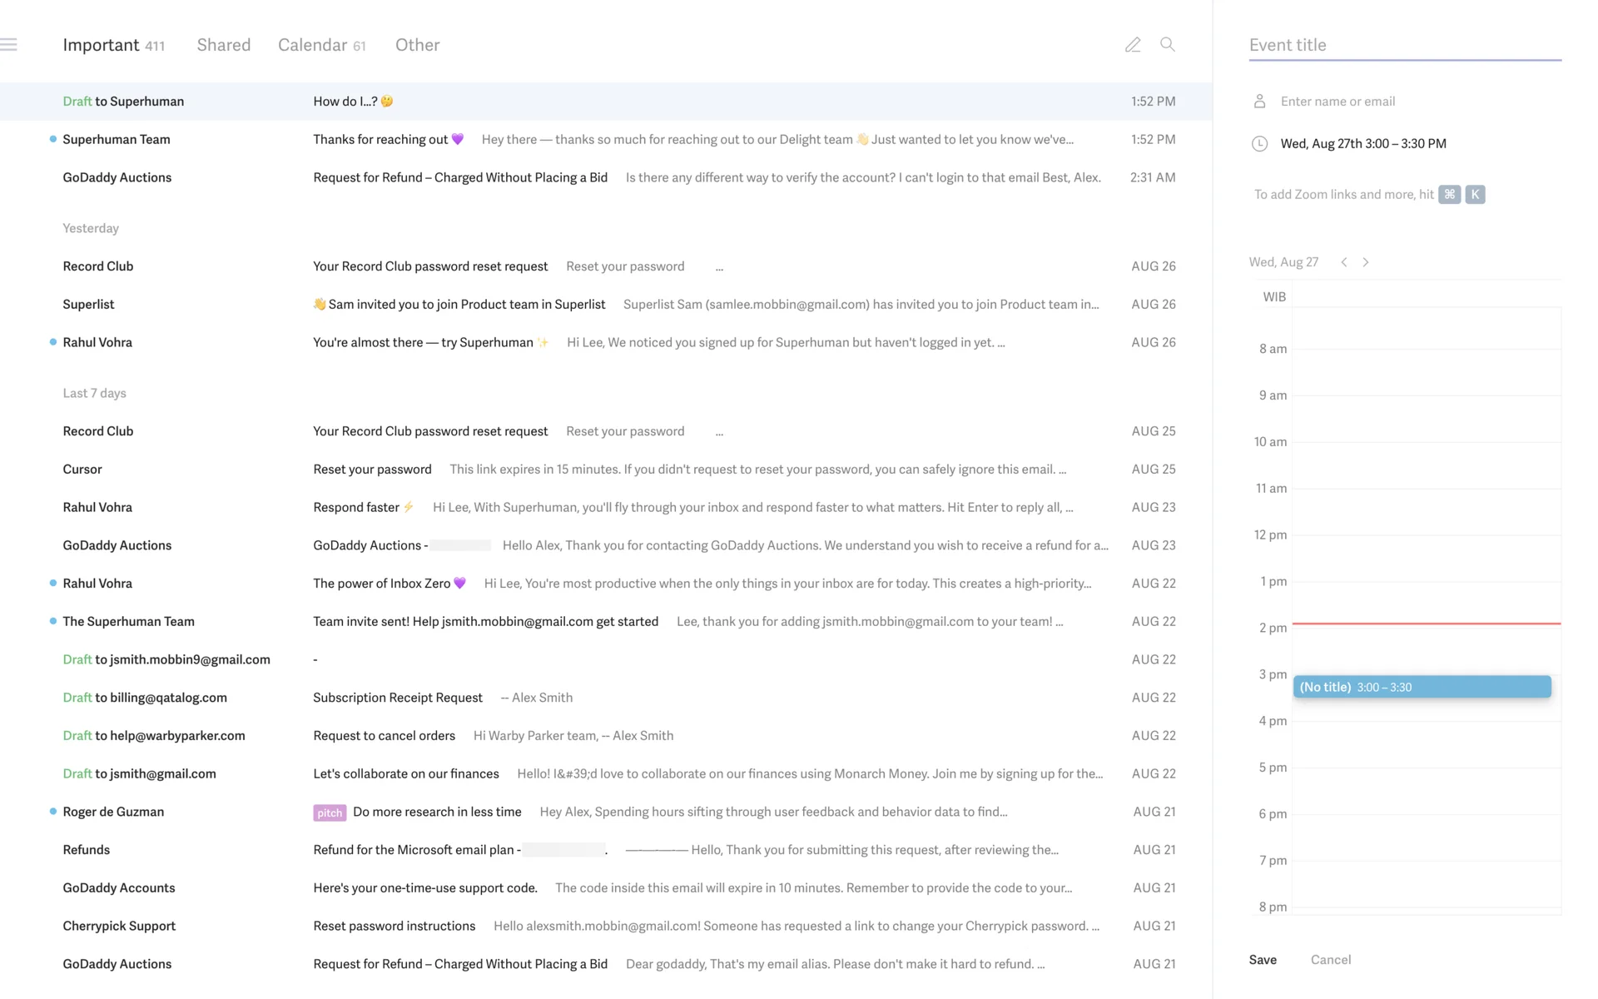The width and height of the screenshot is (1598, 999).
Task: Save the new event
Action: 1263,960
